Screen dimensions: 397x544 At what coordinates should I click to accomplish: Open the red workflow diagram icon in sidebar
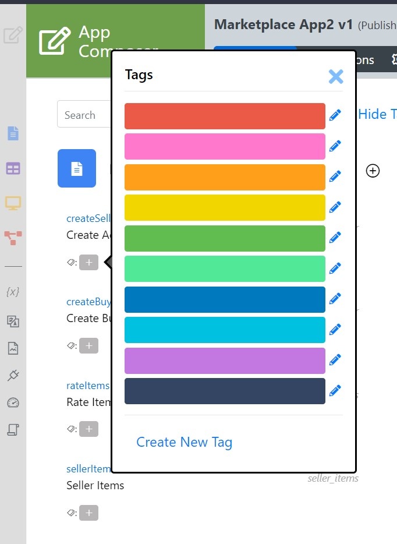[x=13, y=236]
